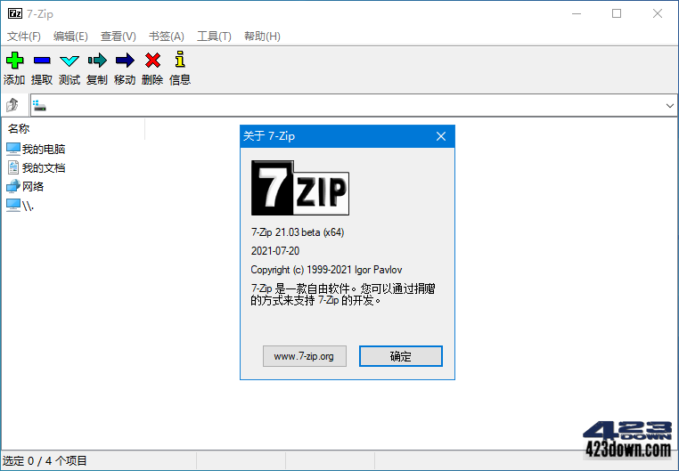Viewport: 679px width, 471px height.
Task: Click the free-software donation paragraph text
Action: [342, 295]
